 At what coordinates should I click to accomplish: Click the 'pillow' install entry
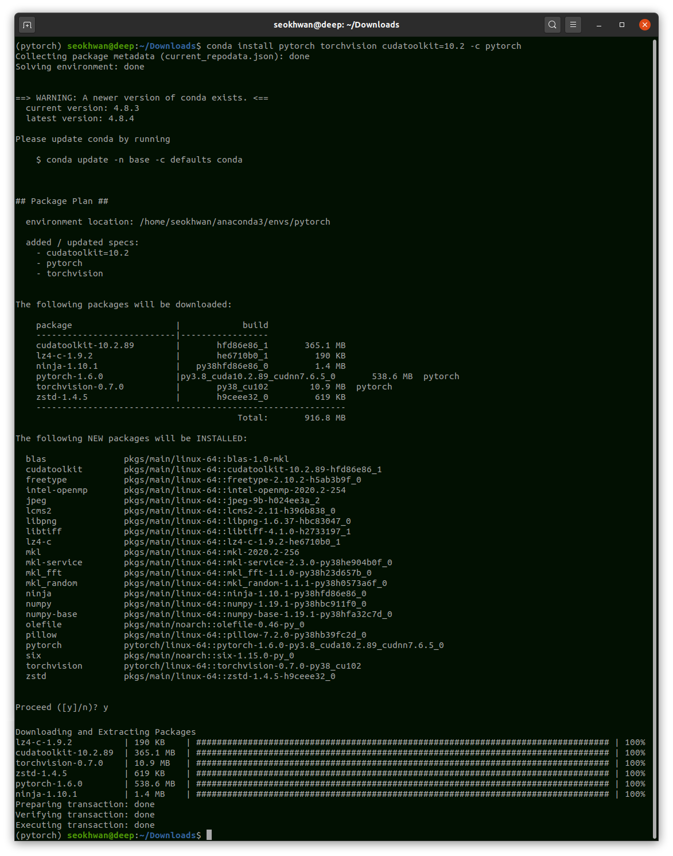[196, 635]
